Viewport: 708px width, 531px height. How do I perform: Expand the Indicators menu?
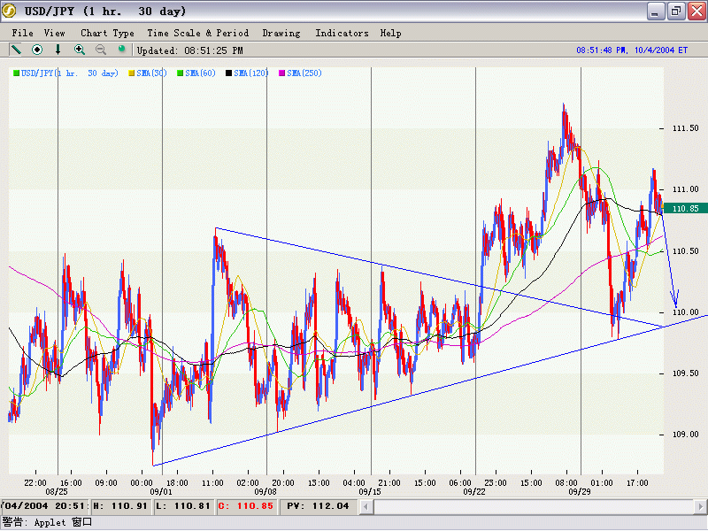342,33
